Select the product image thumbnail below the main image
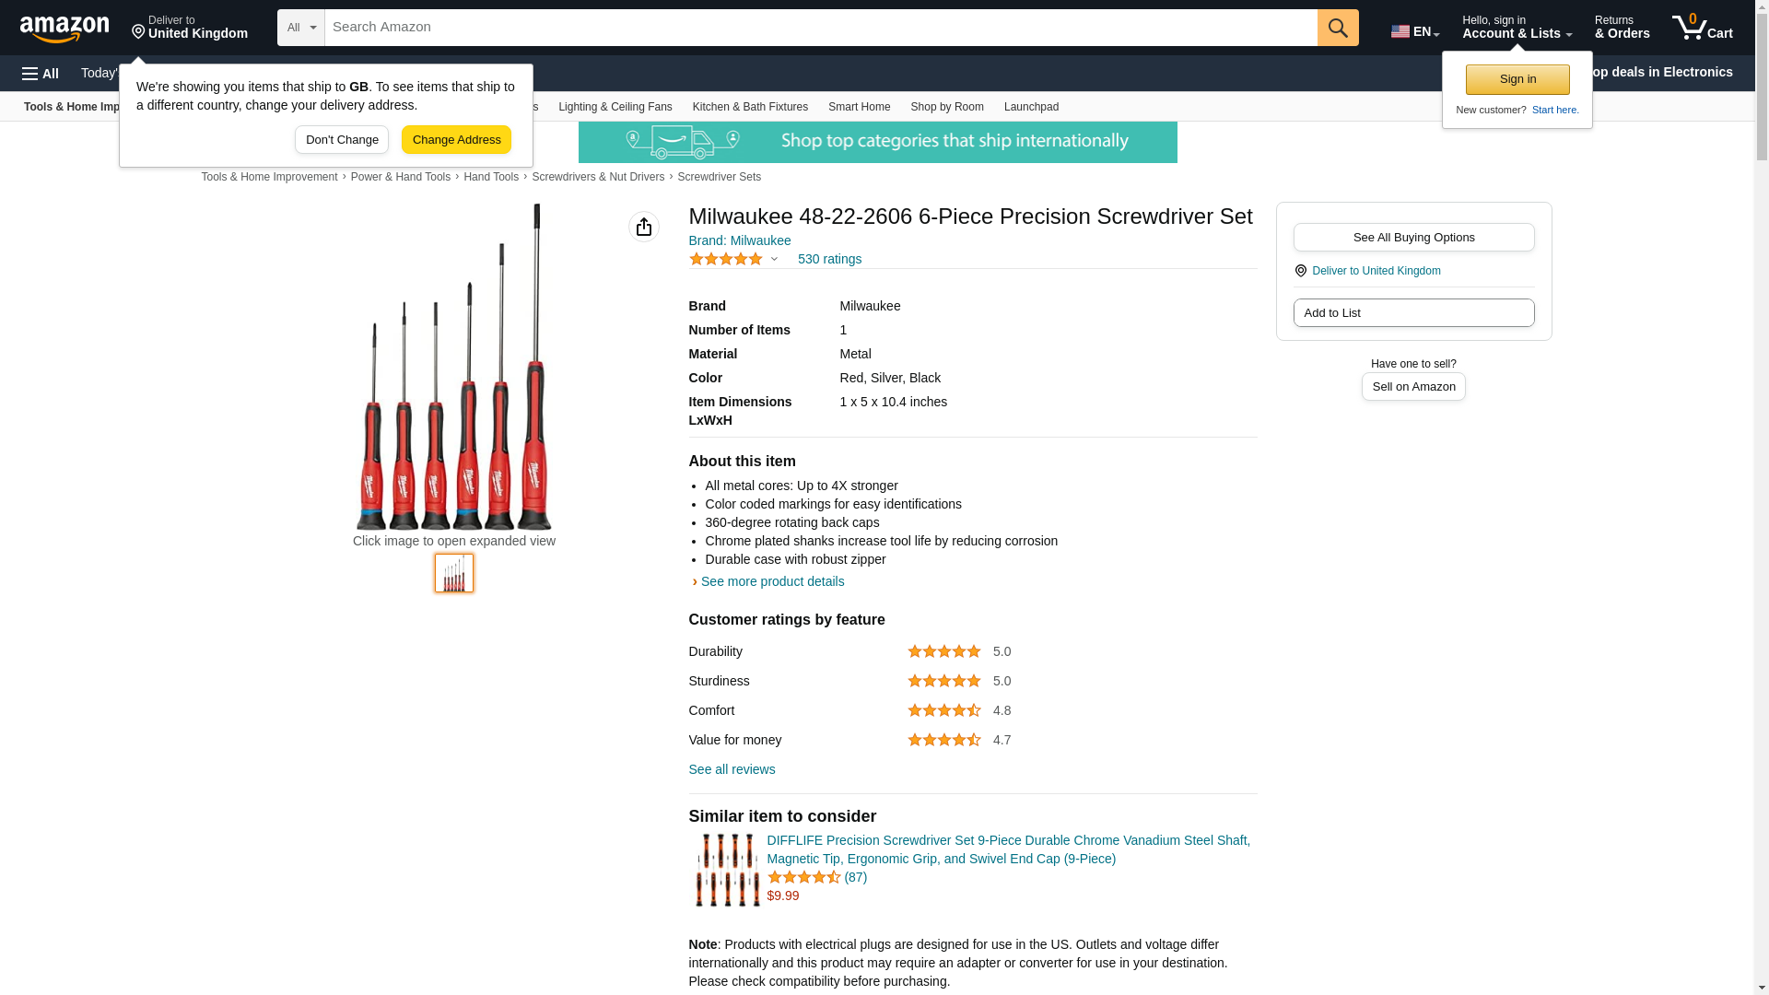1769x995 pixels. click(x=454, y=573)
